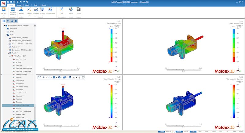Image resolution: width=245 pixels, height=133 pixels.
Task: Open the second panel hierarchy icon
Action: [8, 21]
